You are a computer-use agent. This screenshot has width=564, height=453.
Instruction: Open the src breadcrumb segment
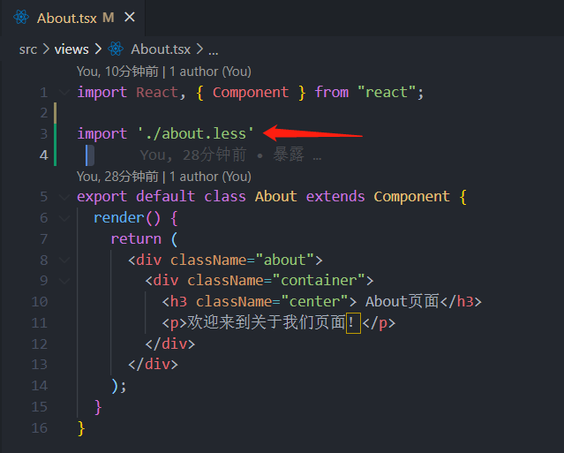point(28,49)
